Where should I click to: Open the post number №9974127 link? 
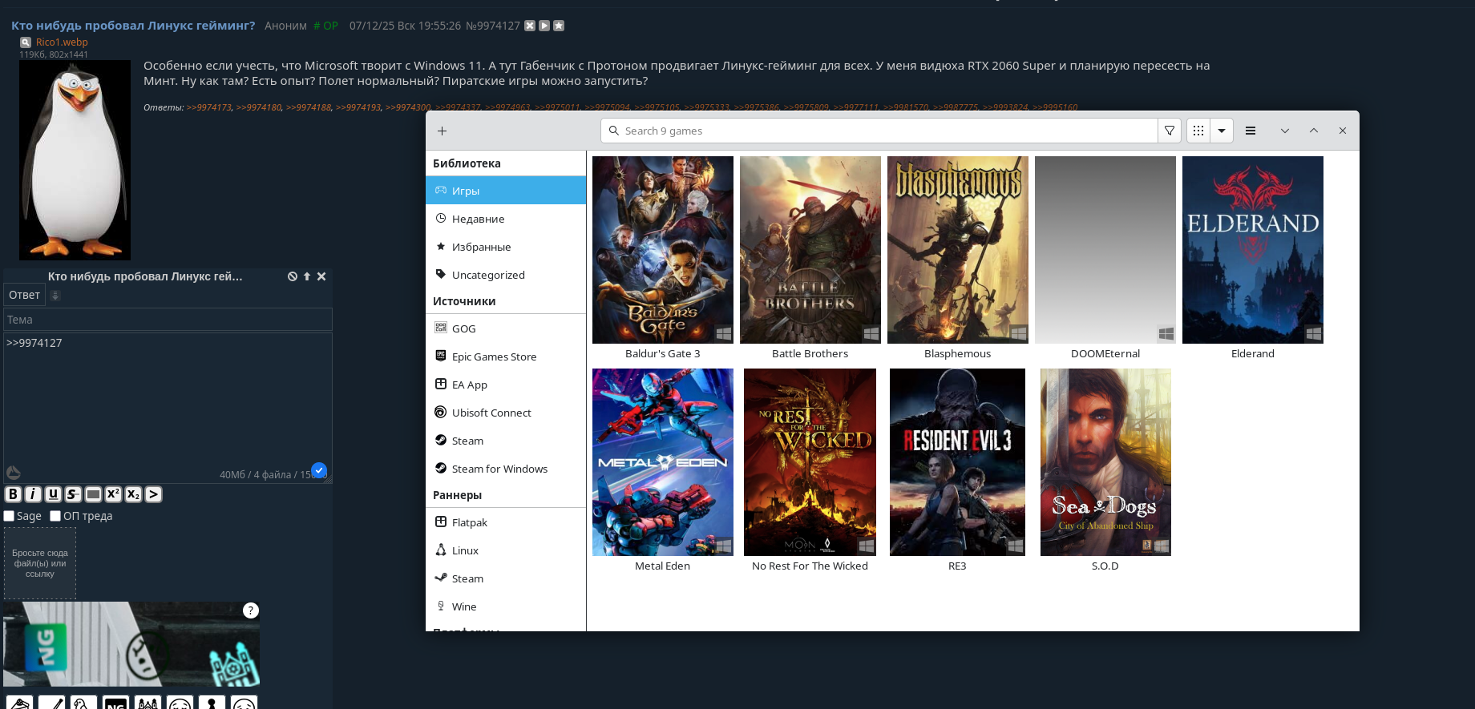[493, 26]
